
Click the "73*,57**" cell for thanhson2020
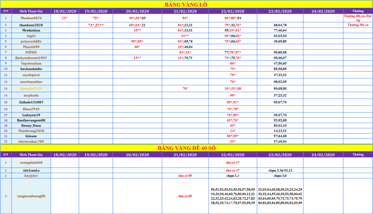96,25
